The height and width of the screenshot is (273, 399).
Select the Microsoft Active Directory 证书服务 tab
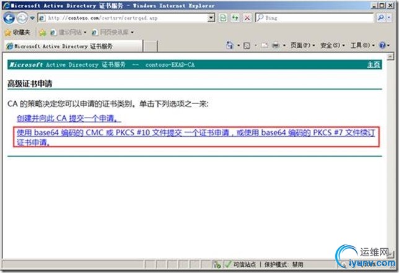tap(74, 46)
